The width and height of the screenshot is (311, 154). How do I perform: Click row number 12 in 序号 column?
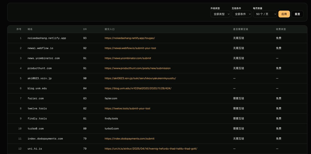[x=20, y=149]
